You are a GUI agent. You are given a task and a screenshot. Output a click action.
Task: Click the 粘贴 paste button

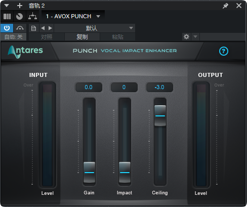(117, 37)
